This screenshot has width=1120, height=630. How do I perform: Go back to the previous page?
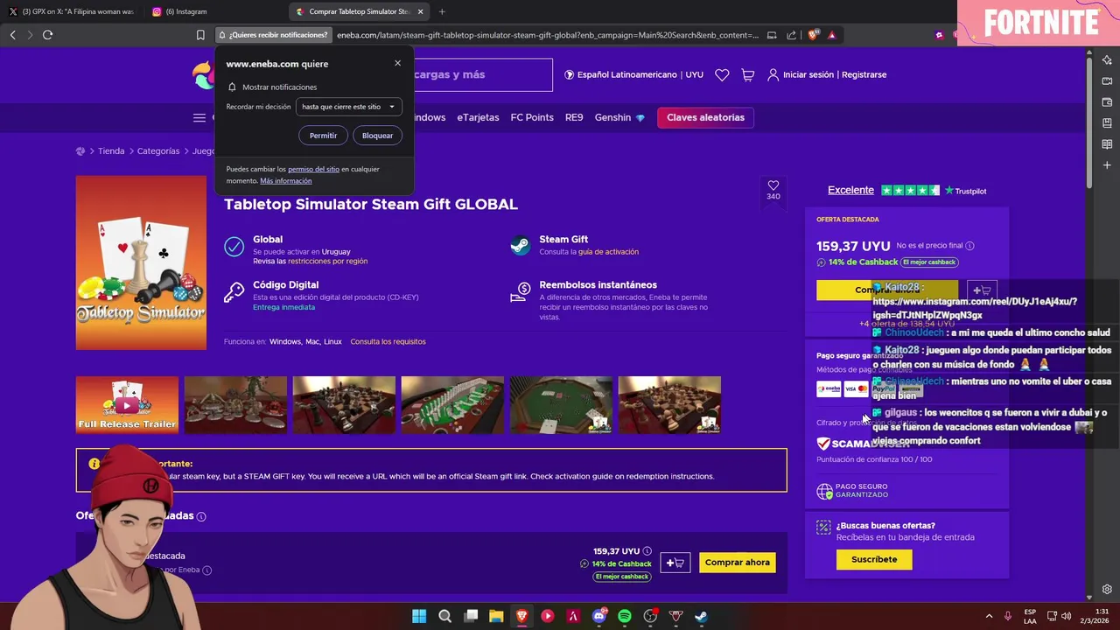pos(12,35)
